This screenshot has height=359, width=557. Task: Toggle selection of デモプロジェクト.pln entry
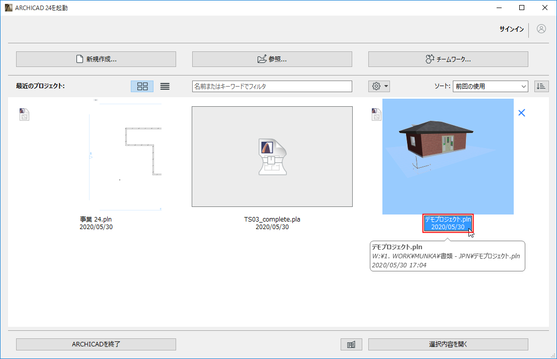pyautogui.click(x=447, y=224)
